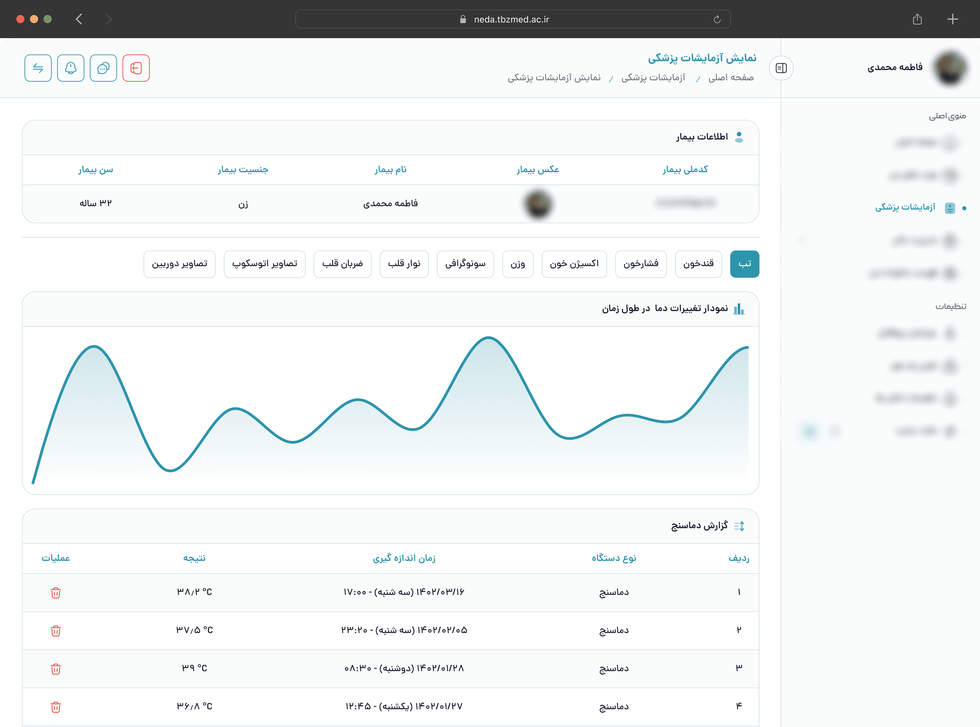Click the patient photo in info table

[x=538, y=204]
